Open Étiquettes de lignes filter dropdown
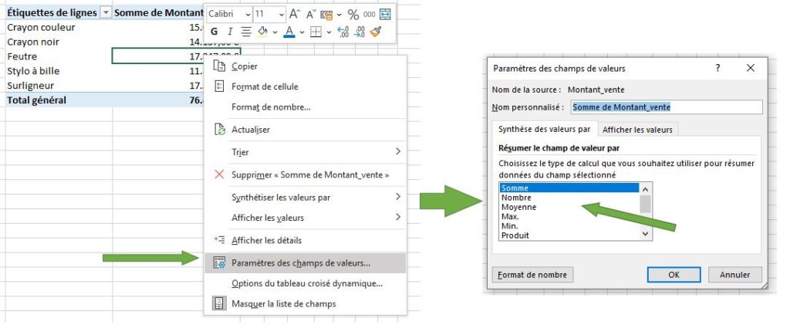 [106, 14]
